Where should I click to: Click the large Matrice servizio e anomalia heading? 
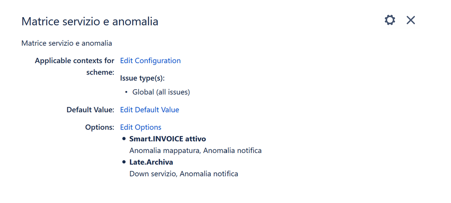click(x=90, y=21)
